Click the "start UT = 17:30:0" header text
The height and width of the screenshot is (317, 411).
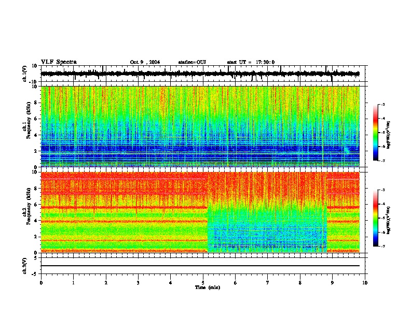(251, 62)
